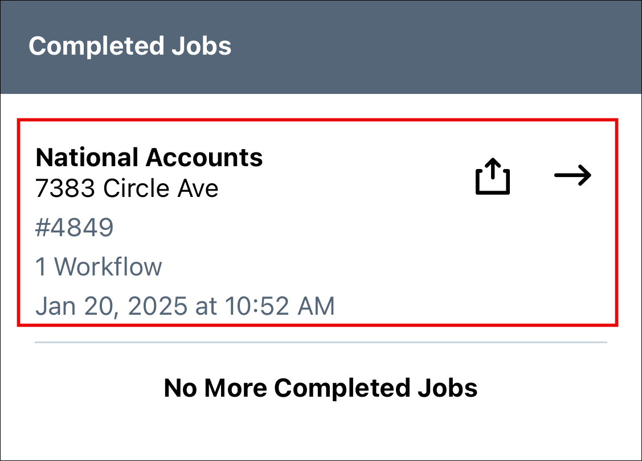Image resolution: width=642 pixels, height=461 pixels.
Task: Select job number #4849
Action: [x=74, y=228]
